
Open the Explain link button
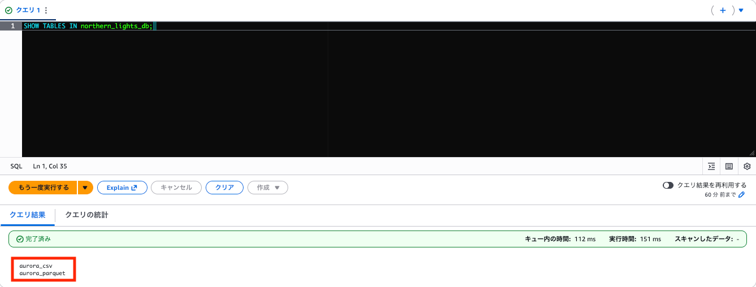pos(122,188)
